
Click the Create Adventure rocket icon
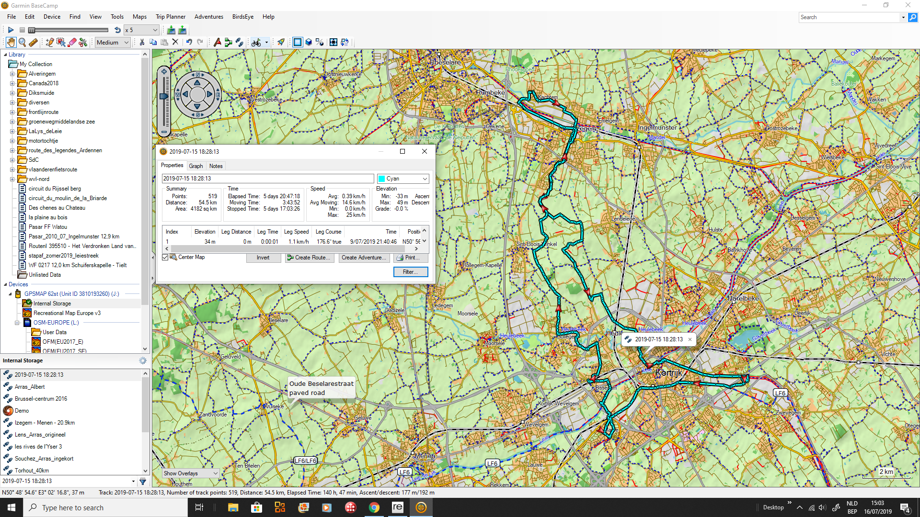281,42
